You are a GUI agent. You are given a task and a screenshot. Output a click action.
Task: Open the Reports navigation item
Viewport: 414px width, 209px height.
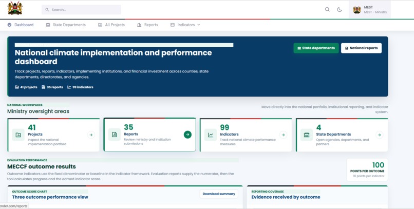click(x=147, y=25)
